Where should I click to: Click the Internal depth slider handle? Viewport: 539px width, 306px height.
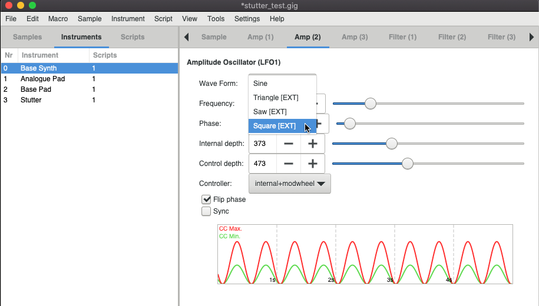coord(391,144)
